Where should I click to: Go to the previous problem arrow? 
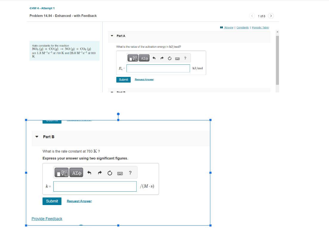[x=252, y=16]
